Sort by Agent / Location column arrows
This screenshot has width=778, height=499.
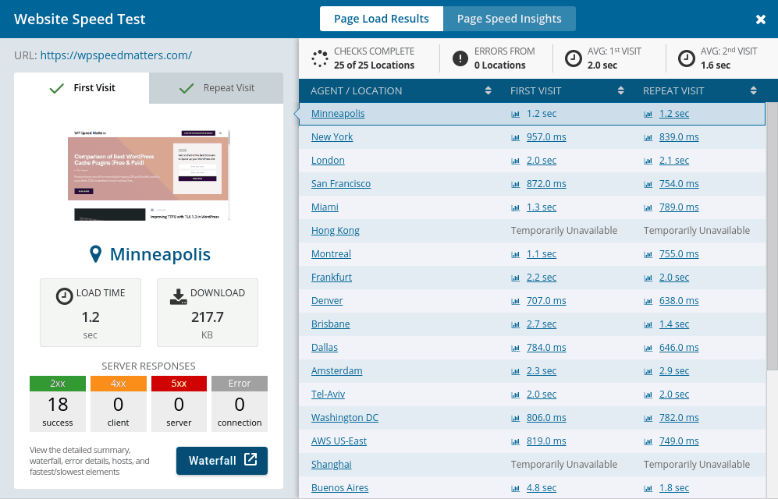(x=488, y=90)
